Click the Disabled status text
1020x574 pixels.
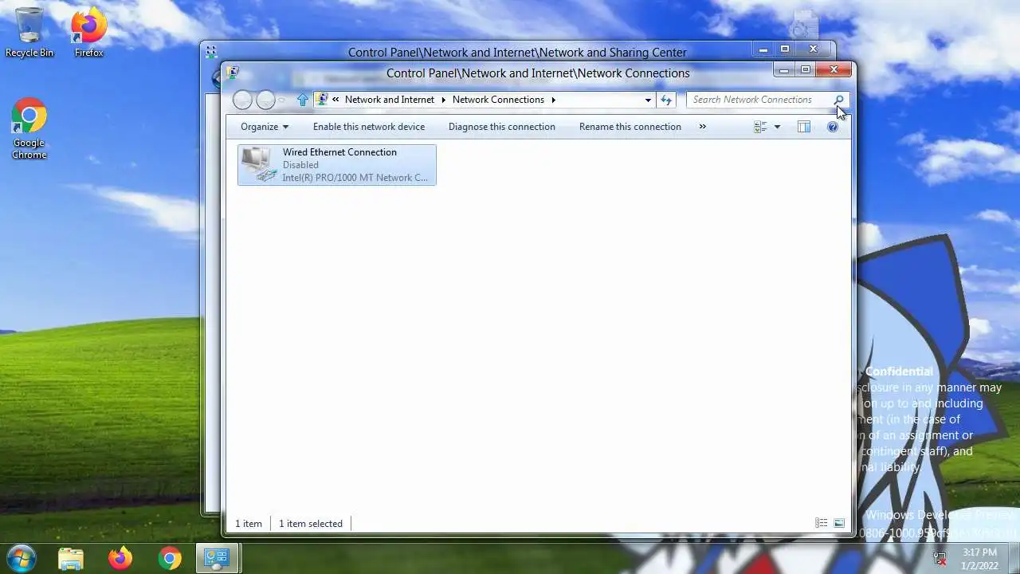(x=300, y=165)
